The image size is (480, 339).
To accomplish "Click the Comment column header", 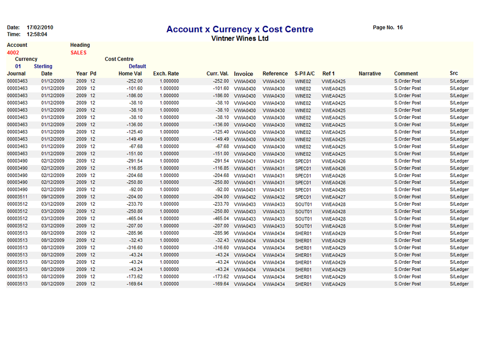I will (406, 74).
